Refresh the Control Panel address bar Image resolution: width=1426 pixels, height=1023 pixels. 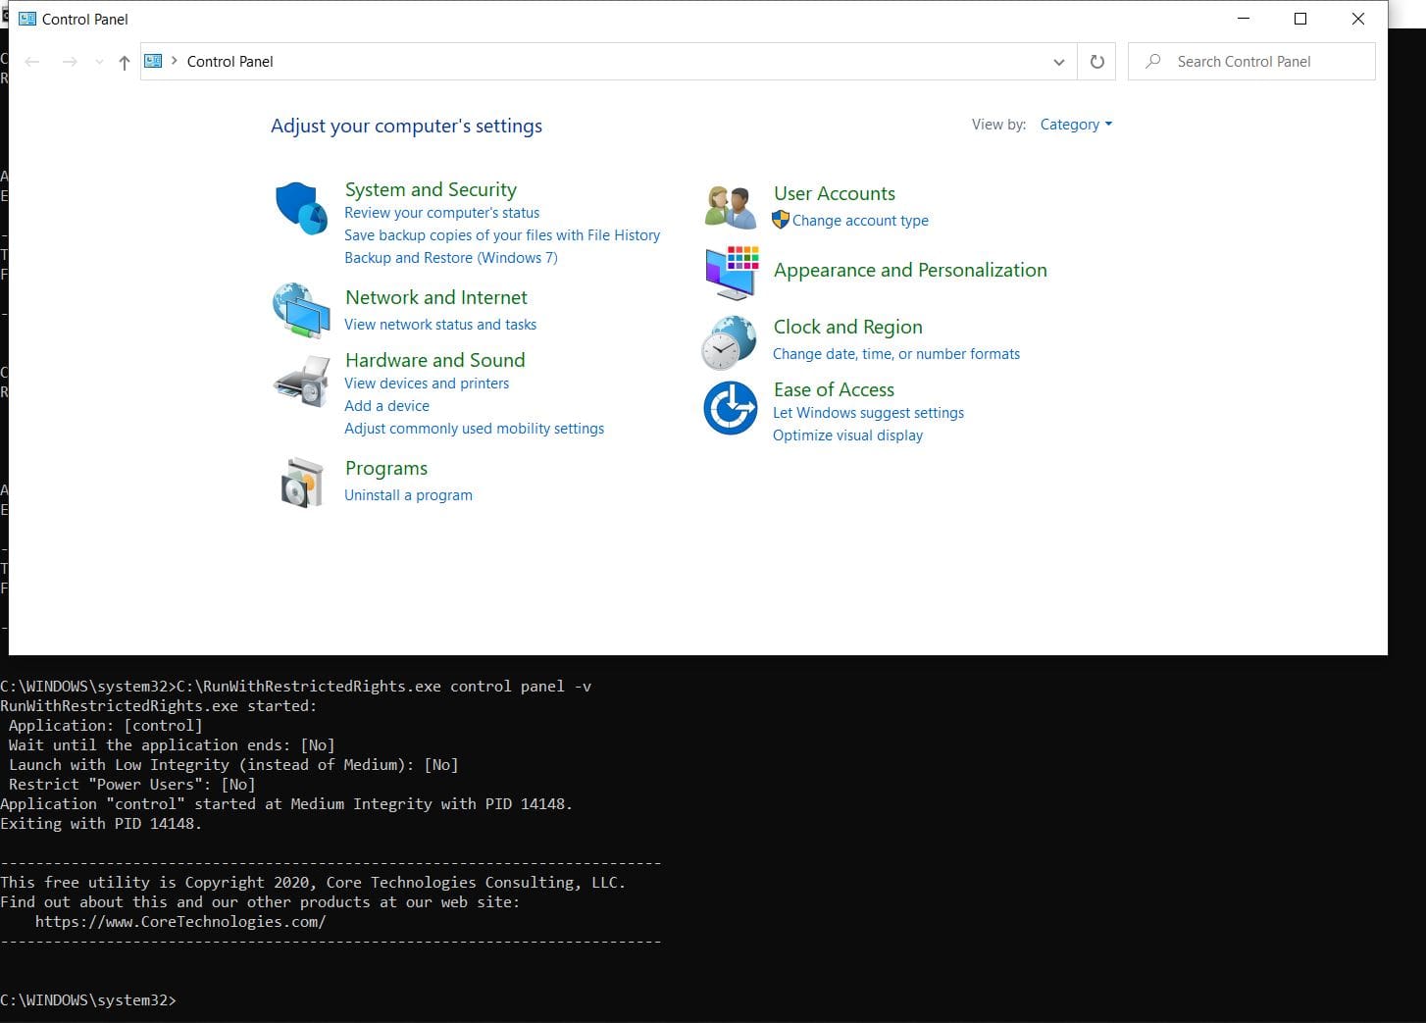point(1096,62)
